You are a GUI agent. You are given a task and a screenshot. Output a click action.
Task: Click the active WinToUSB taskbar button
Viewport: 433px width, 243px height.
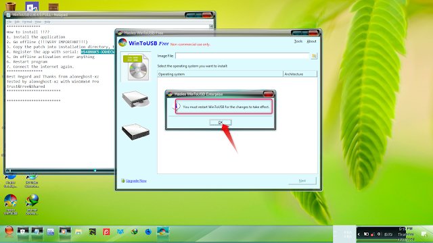pos(163,232)
